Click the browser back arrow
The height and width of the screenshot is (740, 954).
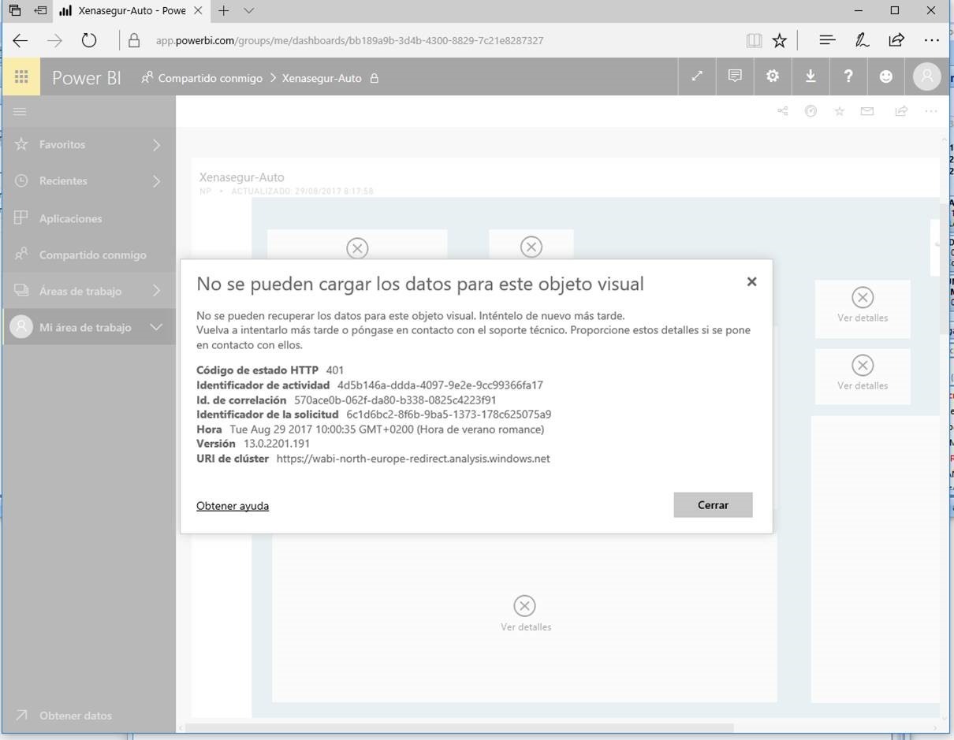20,40
